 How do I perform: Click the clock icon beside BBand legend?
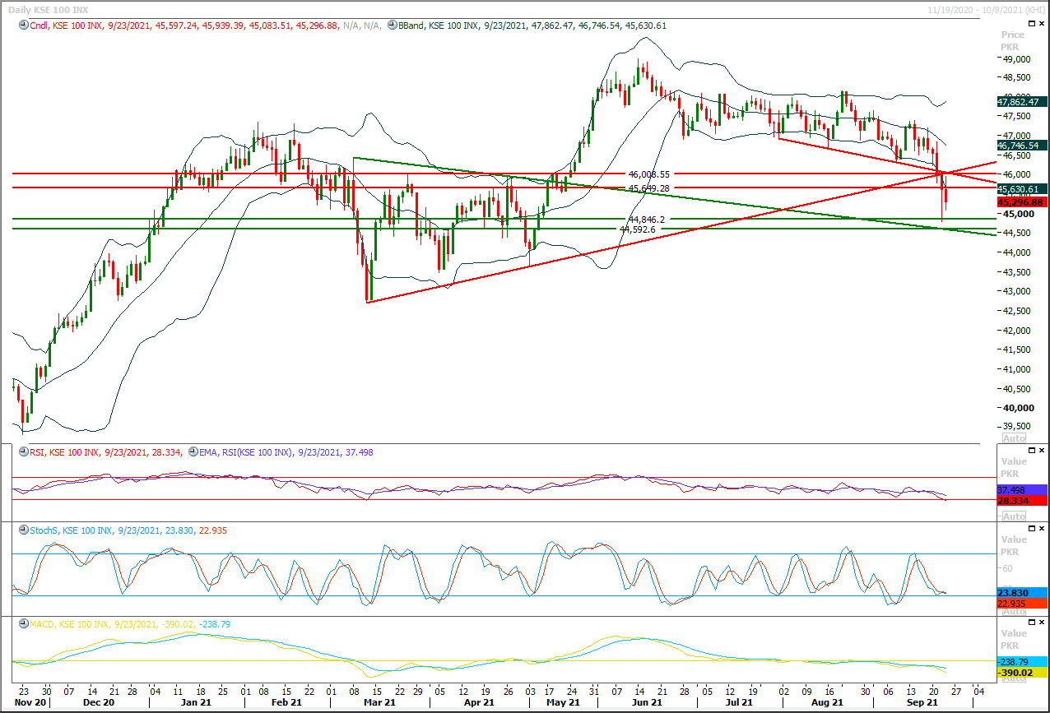[392, 25]
